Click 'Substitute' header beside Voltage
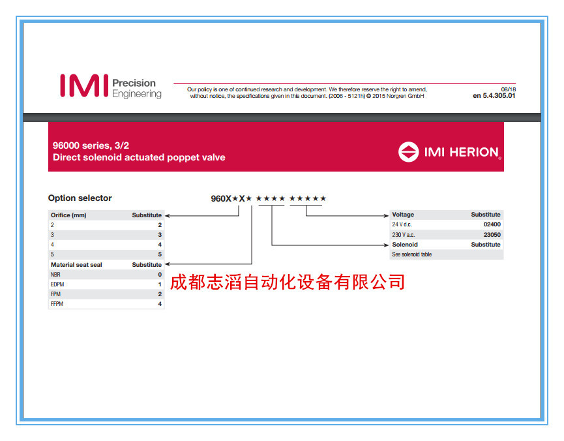564x441 pixels. point(486,214)
